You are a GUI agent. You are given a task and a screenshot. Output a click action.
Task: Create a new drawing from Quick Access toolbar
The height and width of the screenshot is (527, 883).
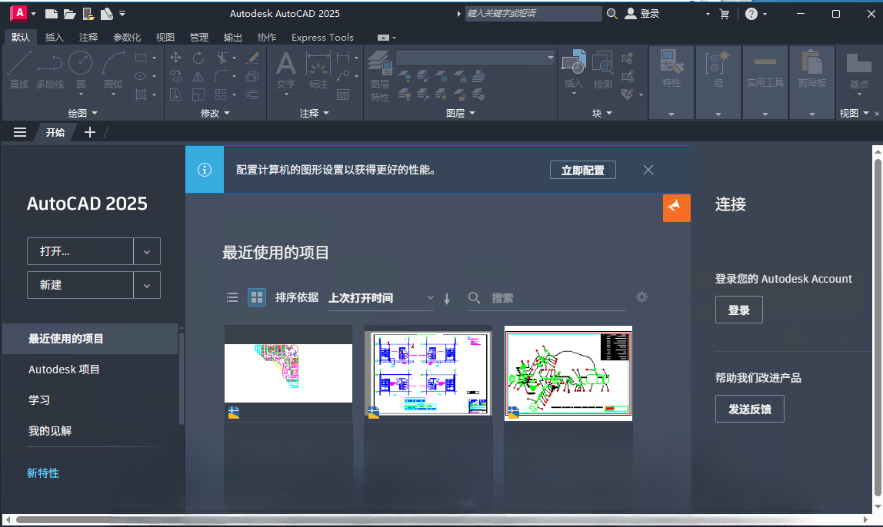coord(52,14)
